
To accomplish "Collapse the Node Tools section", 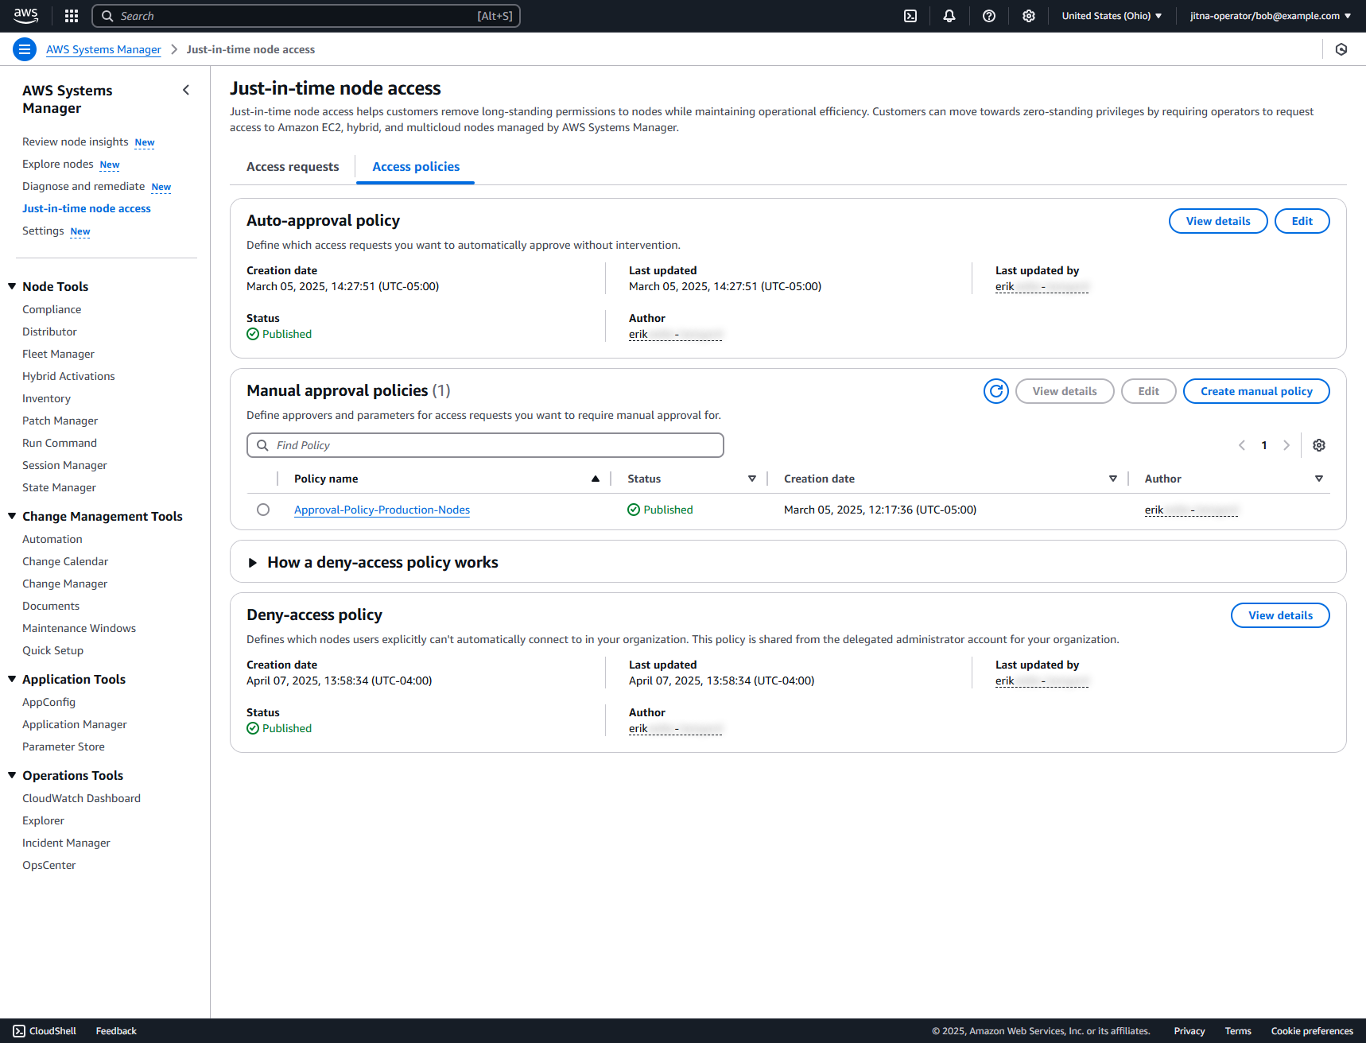I will (x=12, y=286).
